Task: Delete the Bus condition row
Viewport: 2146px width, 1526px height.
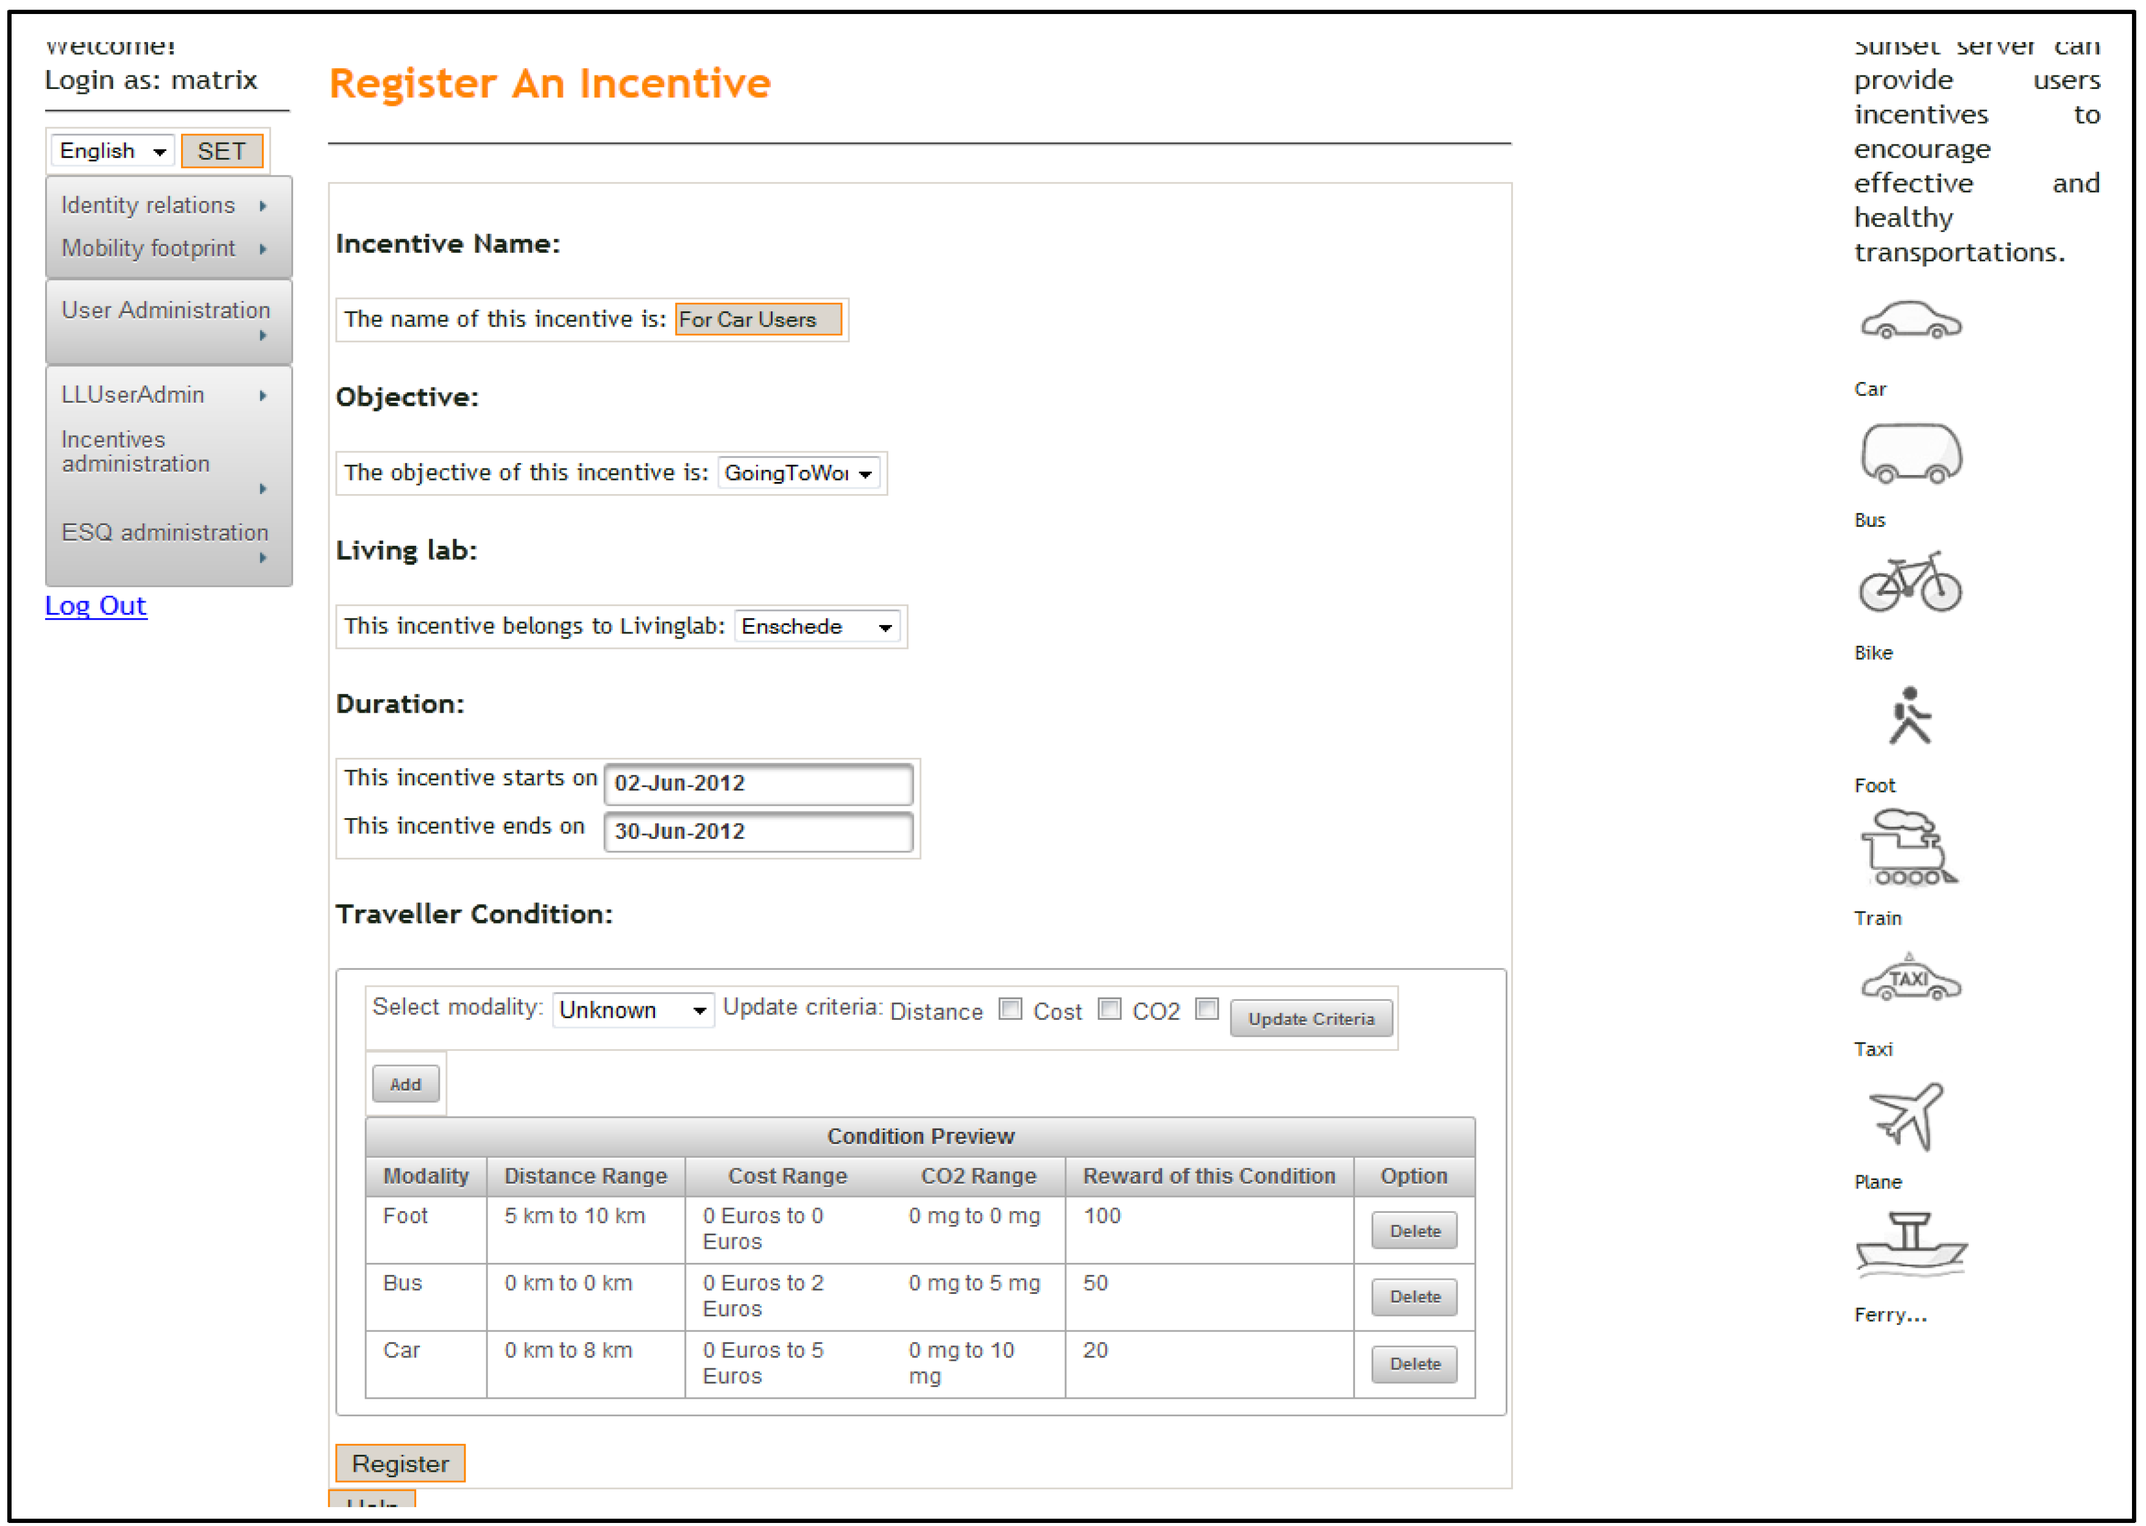Action: tap(1414, 1297)
